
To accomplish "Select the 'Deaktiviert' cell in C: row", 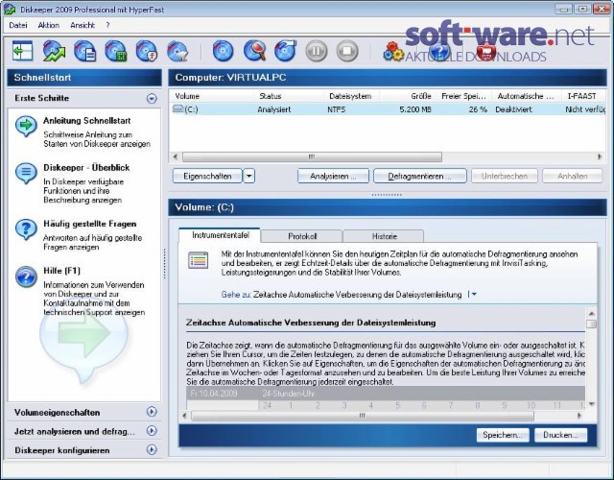I will click(x=513, y=109).
